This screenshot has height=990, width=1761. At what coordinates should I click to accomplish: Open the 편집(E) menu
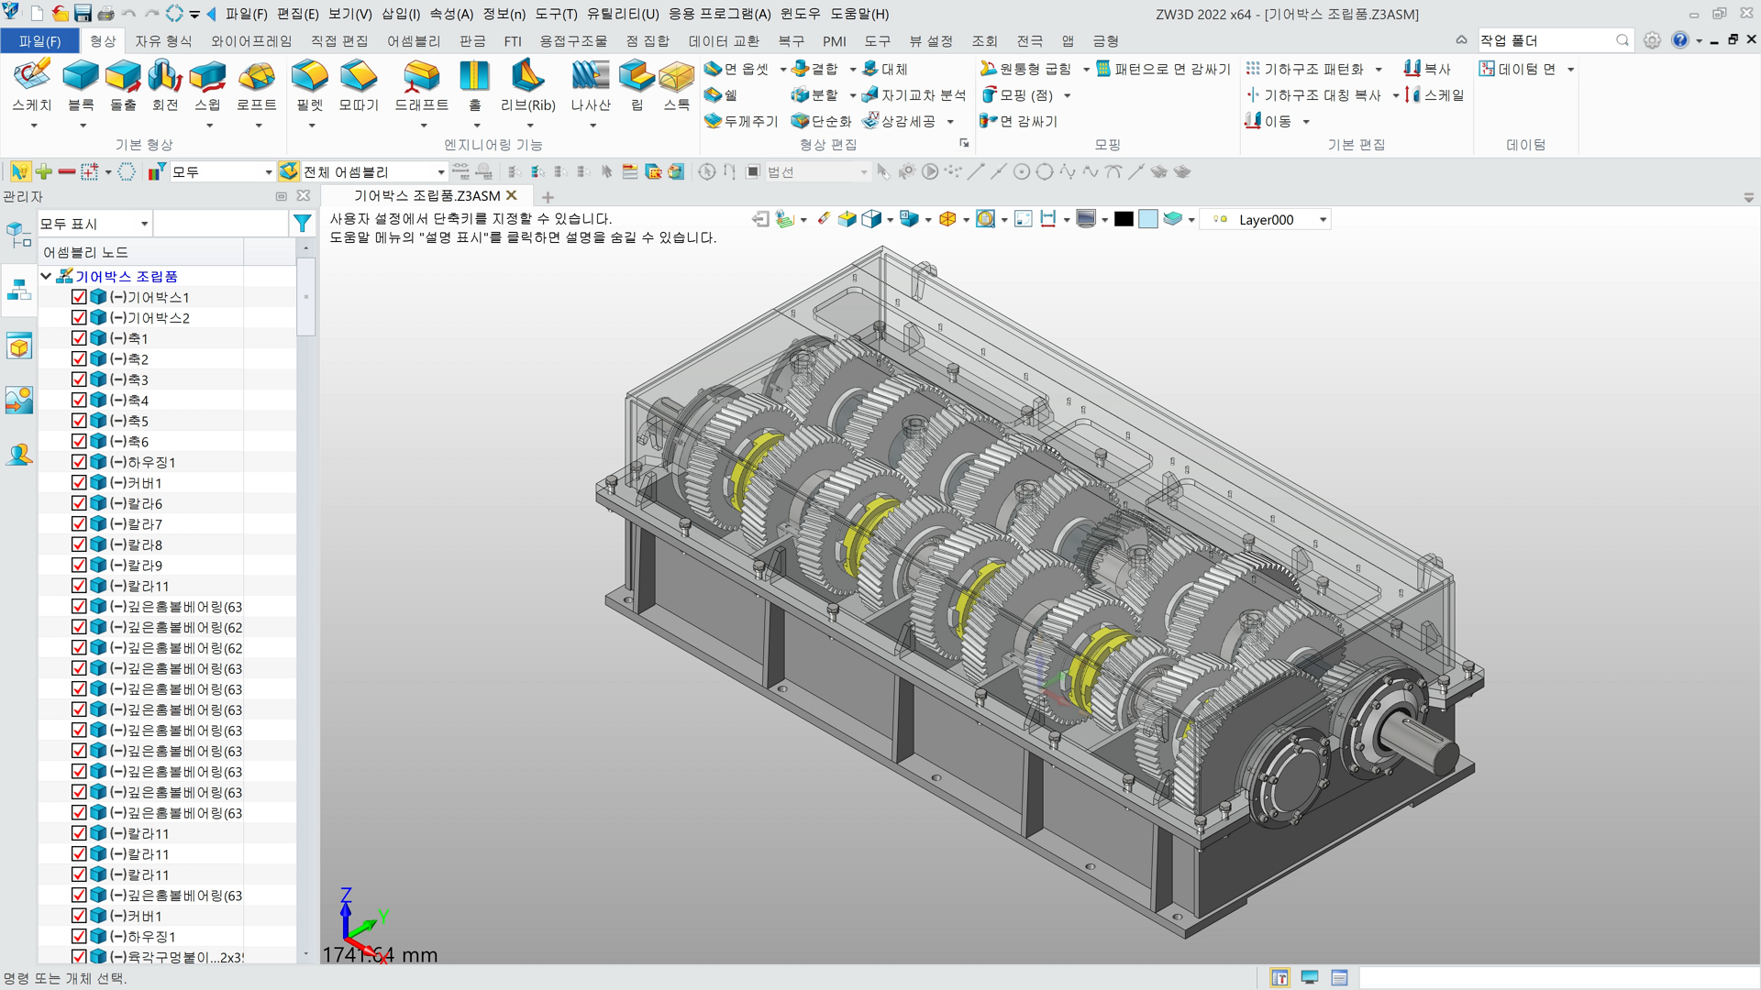point(297,14)
